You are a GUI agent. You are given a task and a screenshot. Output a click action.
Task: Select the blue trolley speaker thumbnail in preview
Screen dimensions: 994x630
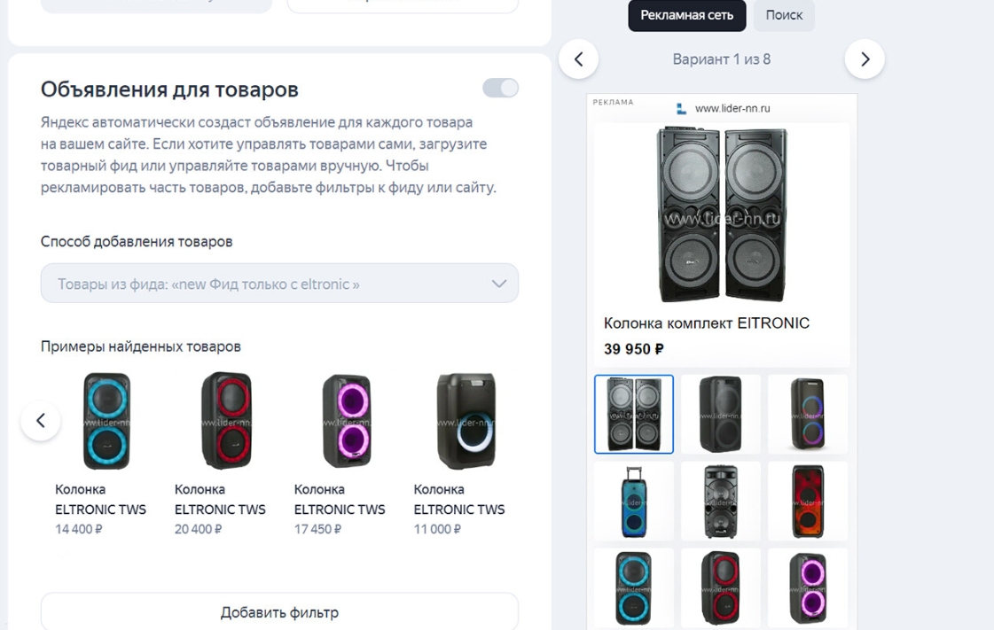click(634, 501)
